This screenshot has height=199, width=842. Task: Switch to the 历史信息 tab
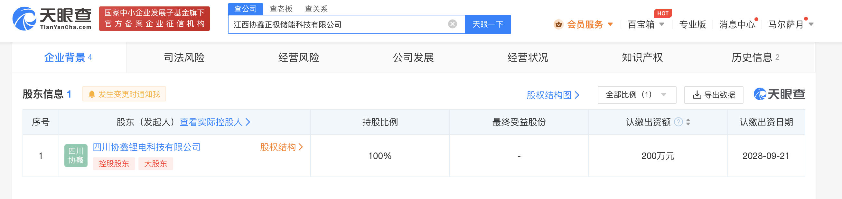pos(755,58)
